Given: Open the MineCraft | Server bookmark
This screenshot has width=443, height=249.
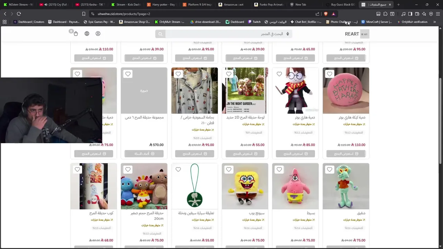Looking at the screenshot, I should (377, 22).
